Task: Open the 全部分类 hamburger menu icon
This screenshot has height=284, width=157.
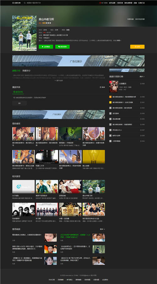Action: click(13, 3)
